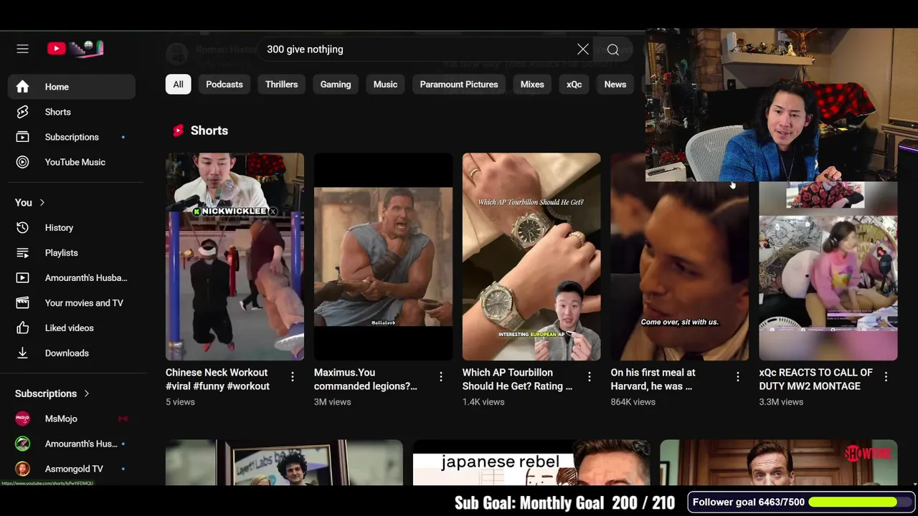Open the Playlists icon

pyautogui.click(x=23, y=253)
